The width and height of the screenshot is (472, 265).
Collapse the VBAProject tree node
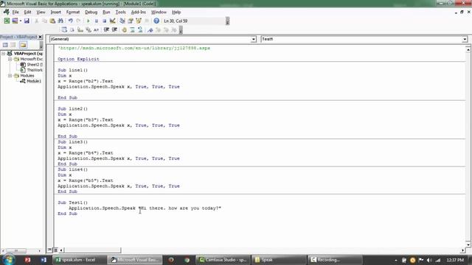point(3,54)
